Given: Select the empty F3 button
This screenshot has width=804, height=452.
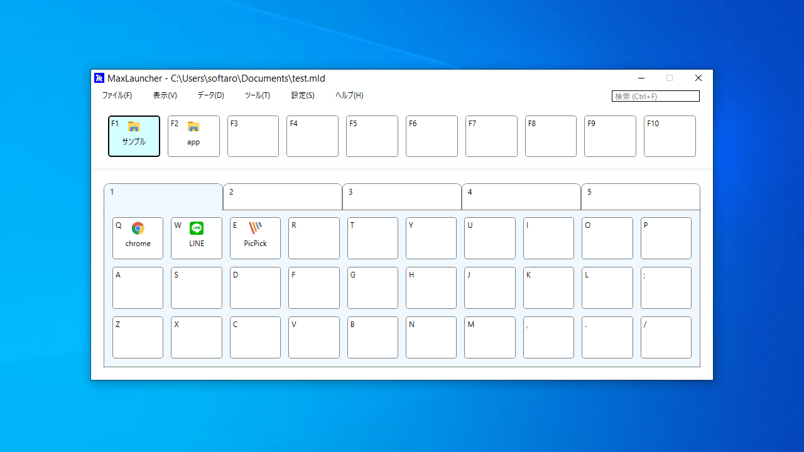Looking at the screenshot, I should (253, 136).
